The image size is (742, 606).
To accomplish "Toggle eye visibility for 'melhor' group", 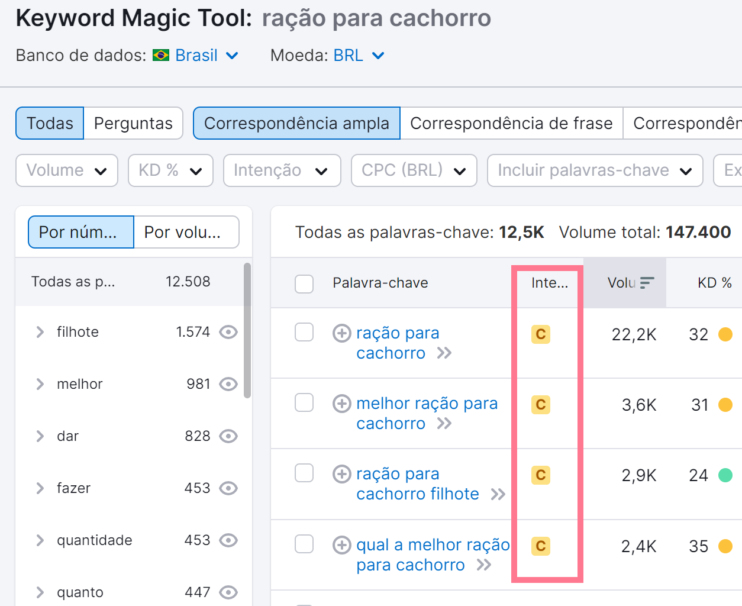I will click(x=228, y=384).
